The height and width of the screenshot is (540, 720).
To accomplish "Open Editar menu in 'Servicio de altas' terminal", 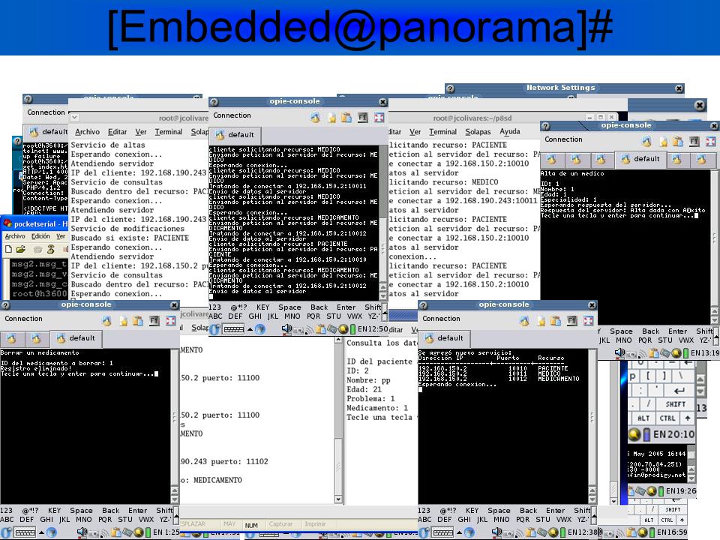I will coord(117,132).
